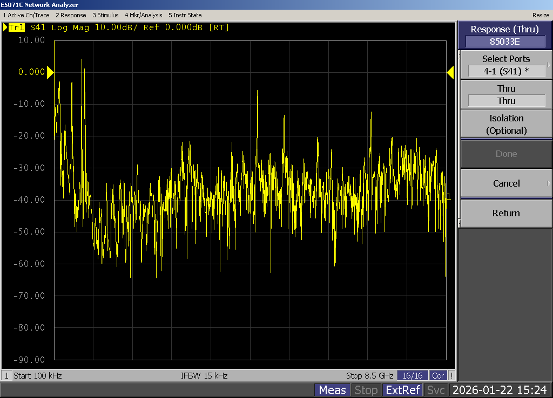Open the 2 Response menu

point(71,15)
